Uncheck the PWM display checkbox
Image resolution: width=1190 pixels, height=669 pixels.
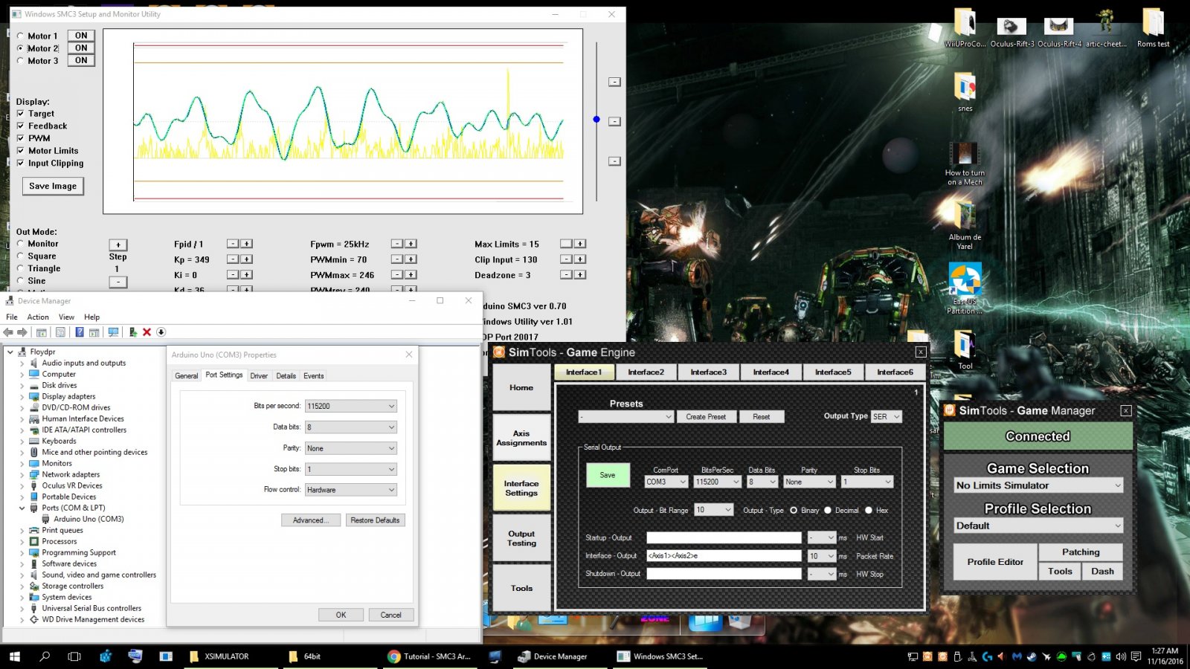coord(20,138)
